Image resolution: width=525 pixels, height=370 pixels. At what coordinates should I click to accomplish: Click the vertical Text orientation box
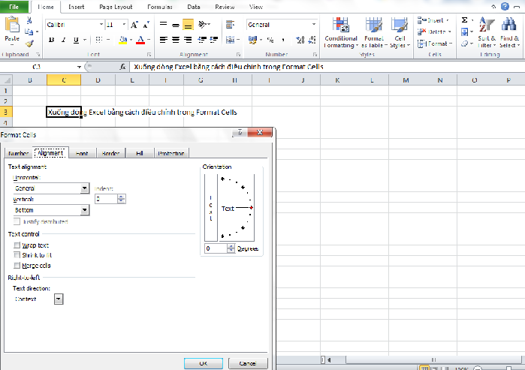click(211, 208)
